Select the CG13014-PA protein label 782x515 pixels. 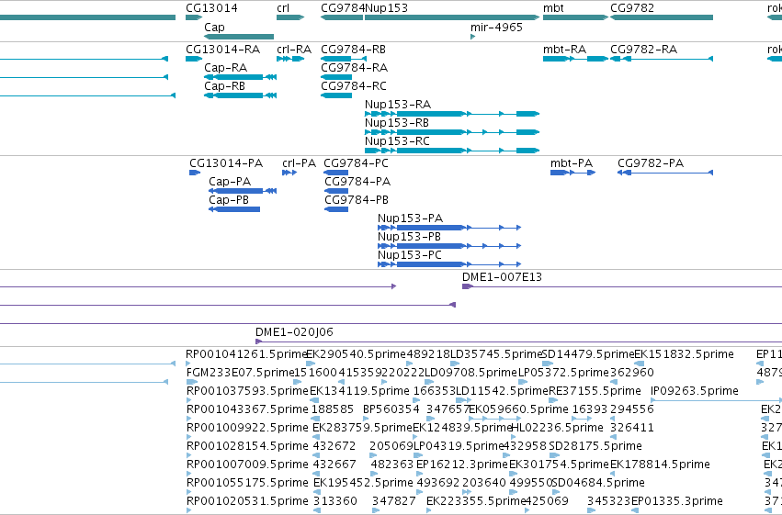click(x=226, y=163)
